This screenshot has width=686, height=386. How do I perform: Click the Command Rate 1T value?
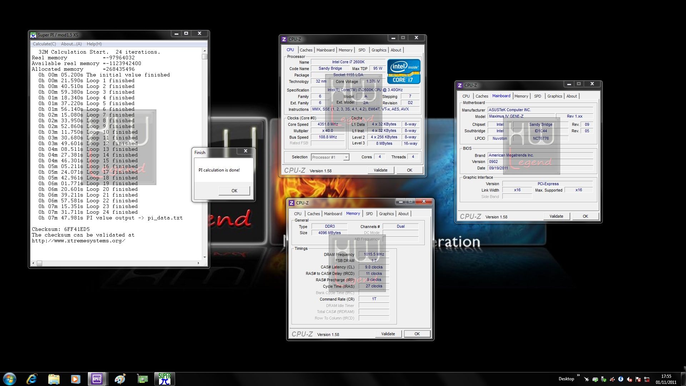[x=374, y=299]
